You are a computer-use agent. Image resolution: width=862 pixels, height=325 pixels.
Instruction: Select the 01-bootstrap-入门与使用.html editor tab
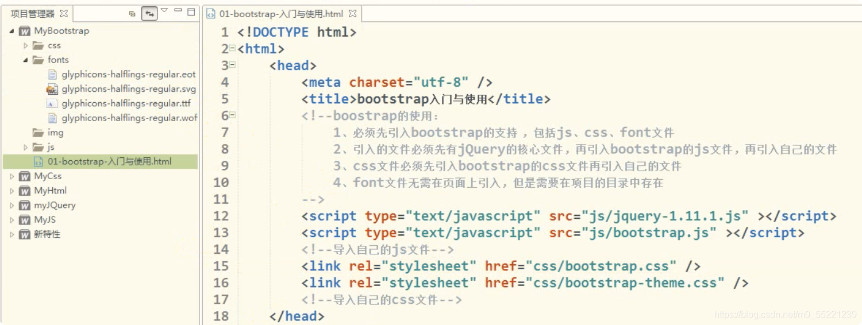(282, 14)
